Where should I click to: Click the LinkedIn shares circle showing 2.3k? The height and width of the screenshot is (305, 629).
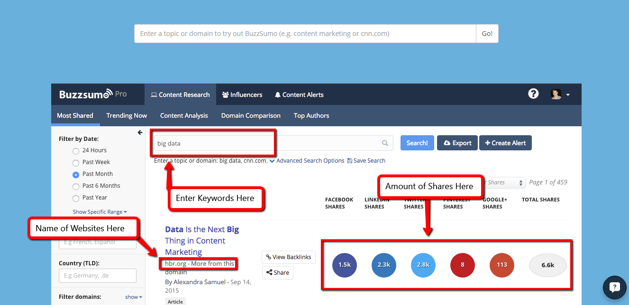pyautogui.click(x=384, y=265)
